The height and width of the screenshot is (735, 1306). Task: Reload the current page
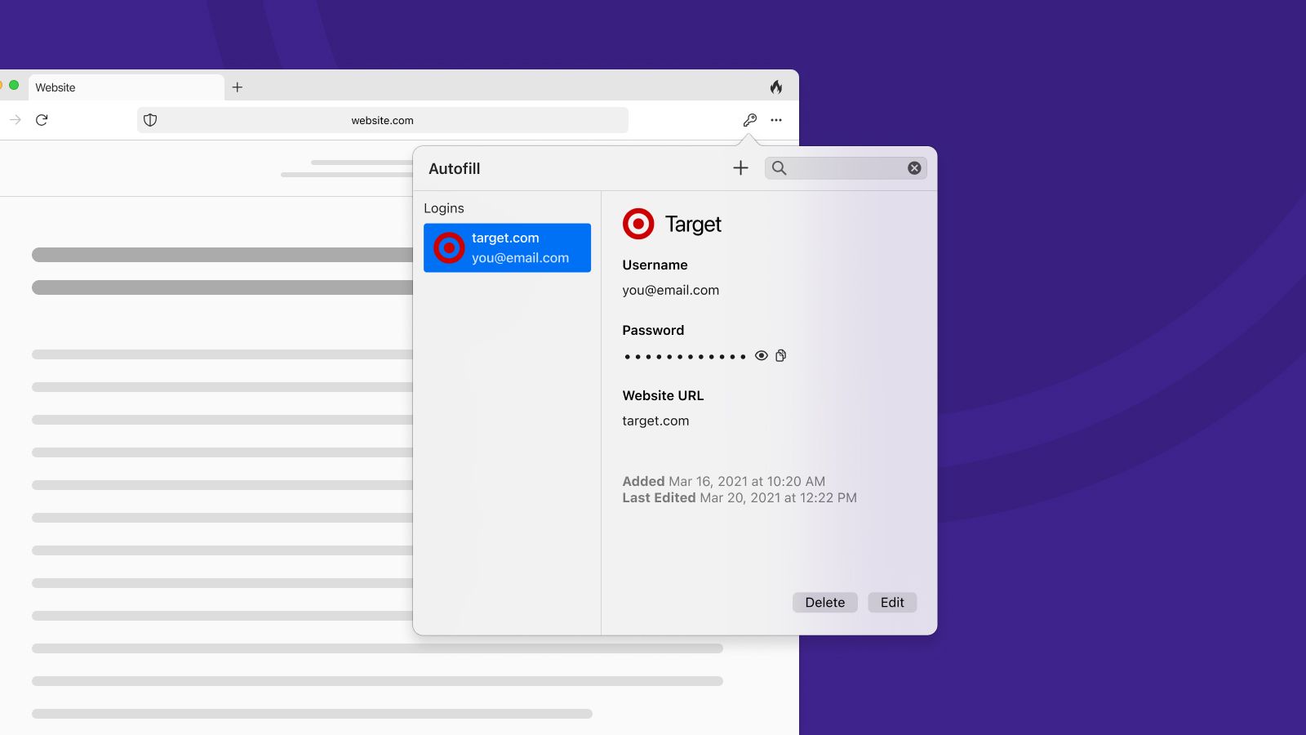coord(42,119)
